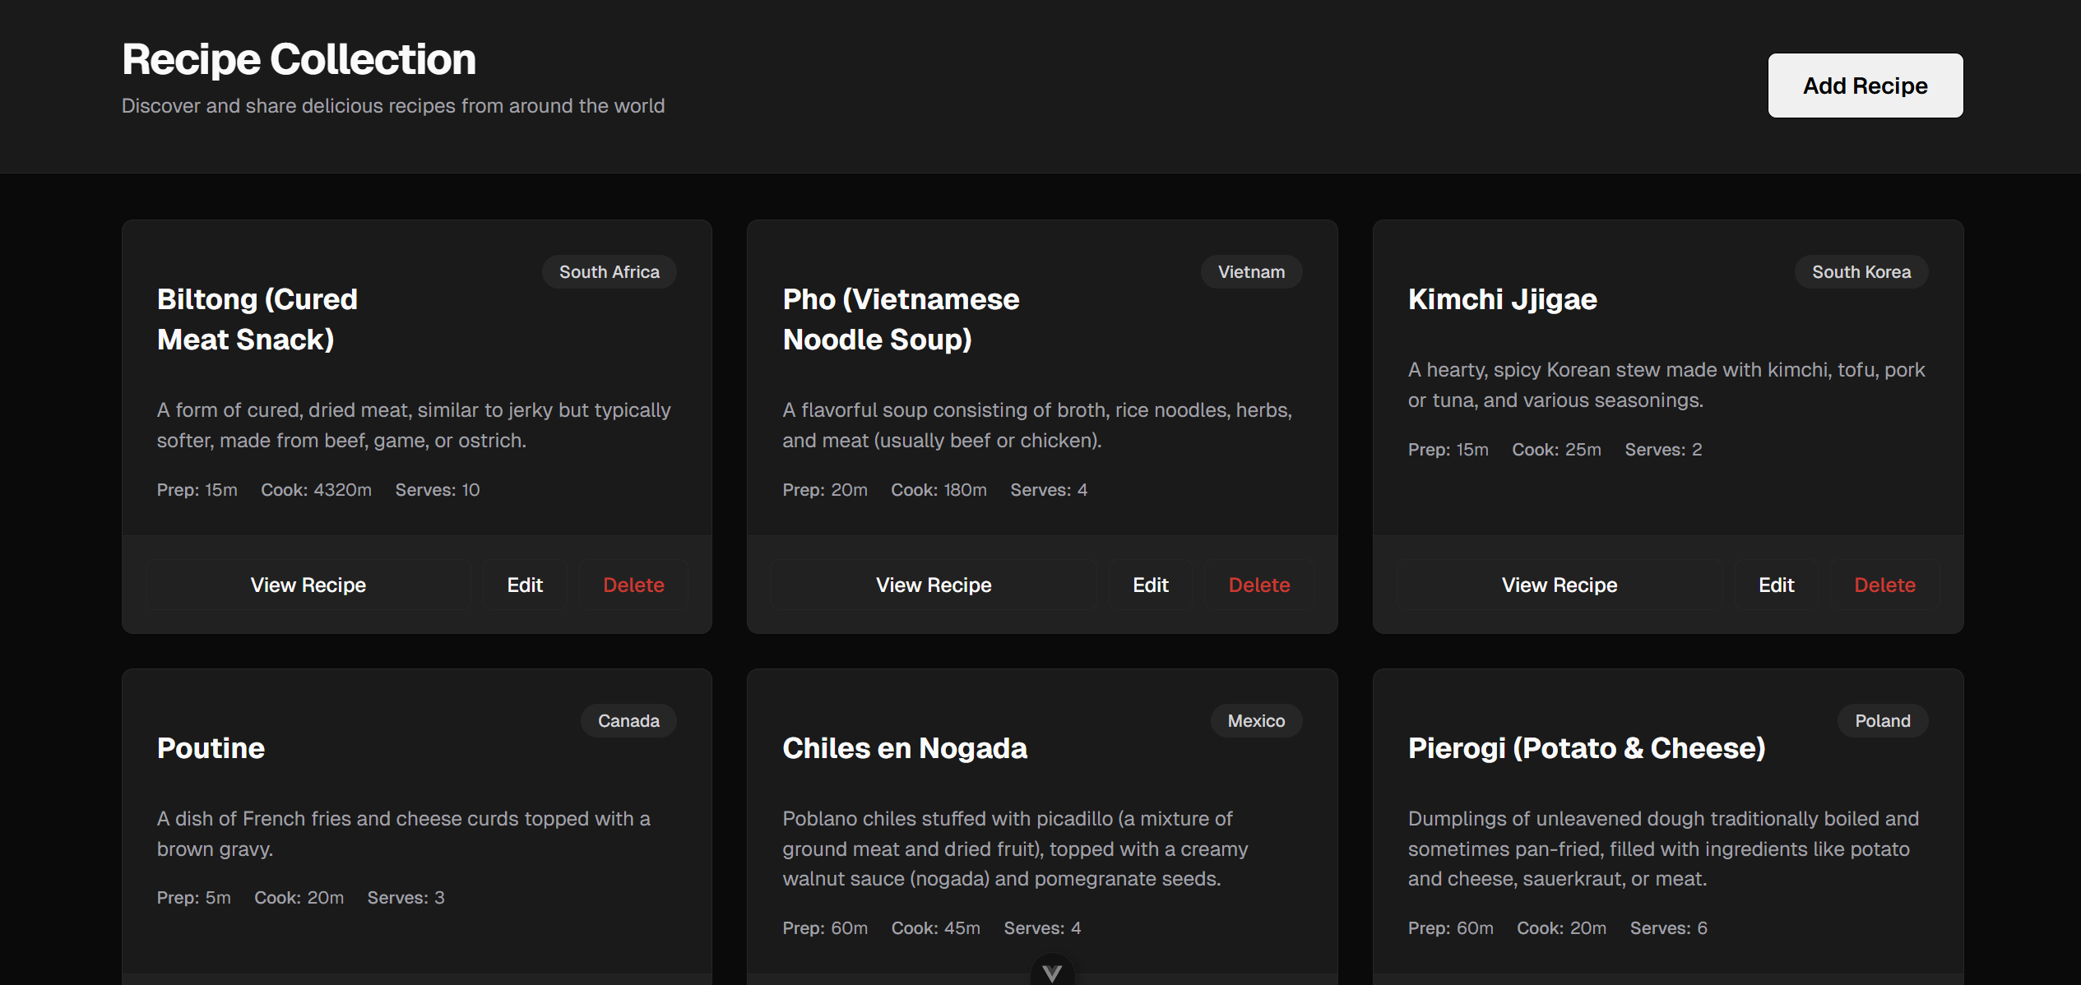Click 'Serves: 10' on the Biltong card
The width and height of the screenshot is (2081, 985).
click(438, 490)
